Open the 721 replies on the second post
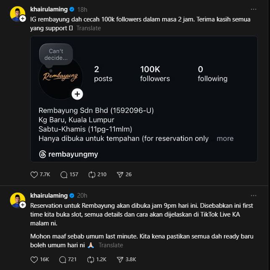This screenshot has height=270, width=270. click(64, 259)
